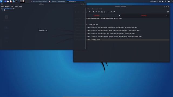Click the show desktop panel icon
The image size is (173, 97).
[x=5, y=1]
